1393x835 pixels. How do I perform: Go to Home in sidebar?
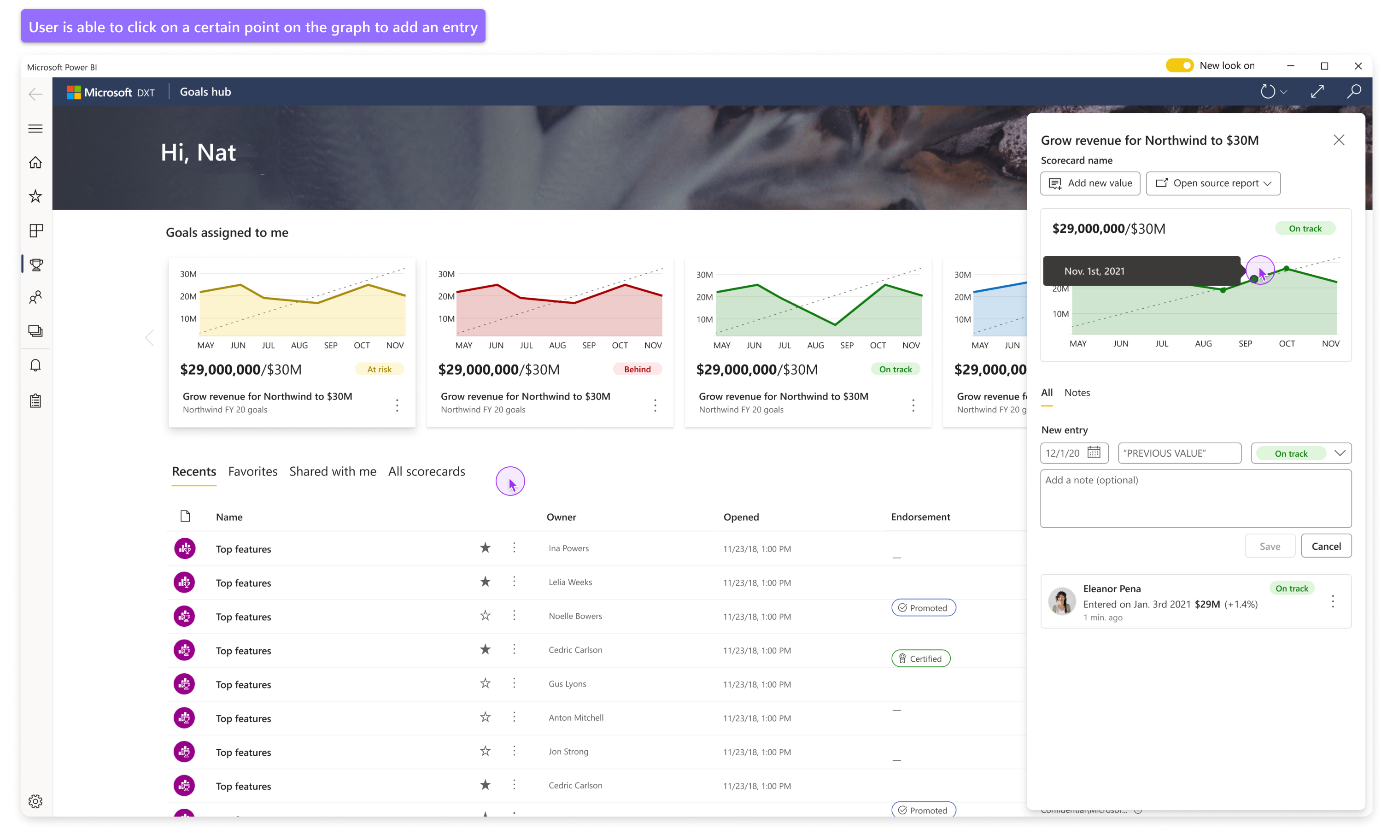35,163
